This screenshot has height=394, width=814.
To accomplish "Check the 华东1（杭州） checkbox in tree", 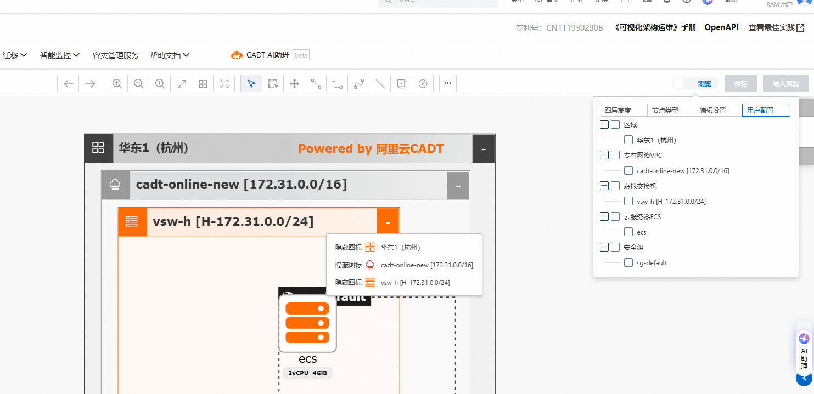I will (x=628, y=140).
